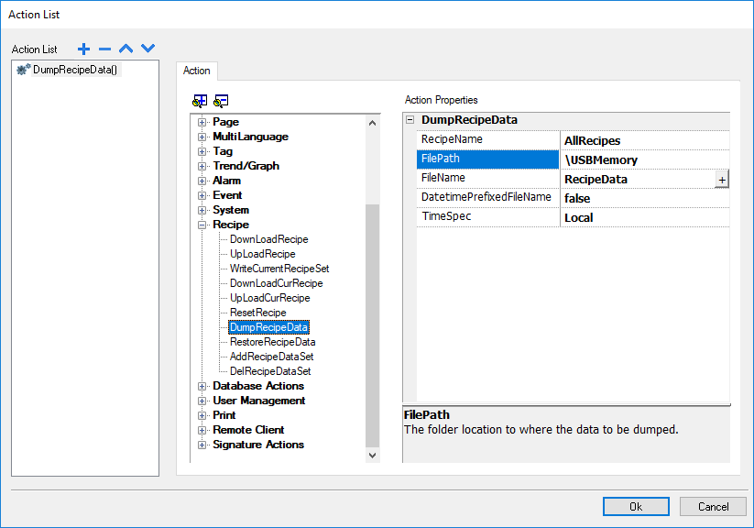754x528 pixels.
Task: Click the Cancel button
Action: pyautogui.click(x=713, y=506)
